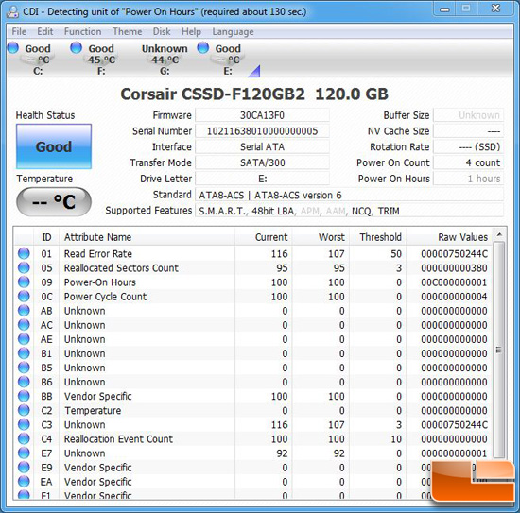This screenshot has width=520, height=513.
Task: Sort by ID column header
Action: pyautogui.click(x=46, y=237)
